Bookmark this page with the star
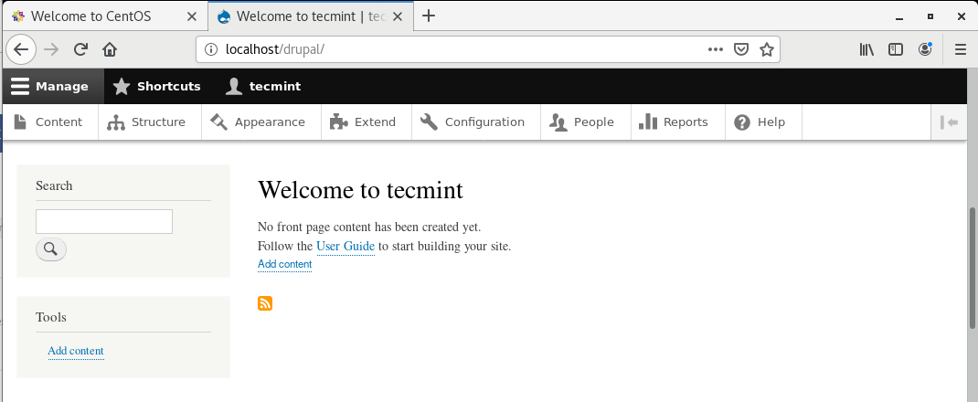 click(x=767, y=49)
